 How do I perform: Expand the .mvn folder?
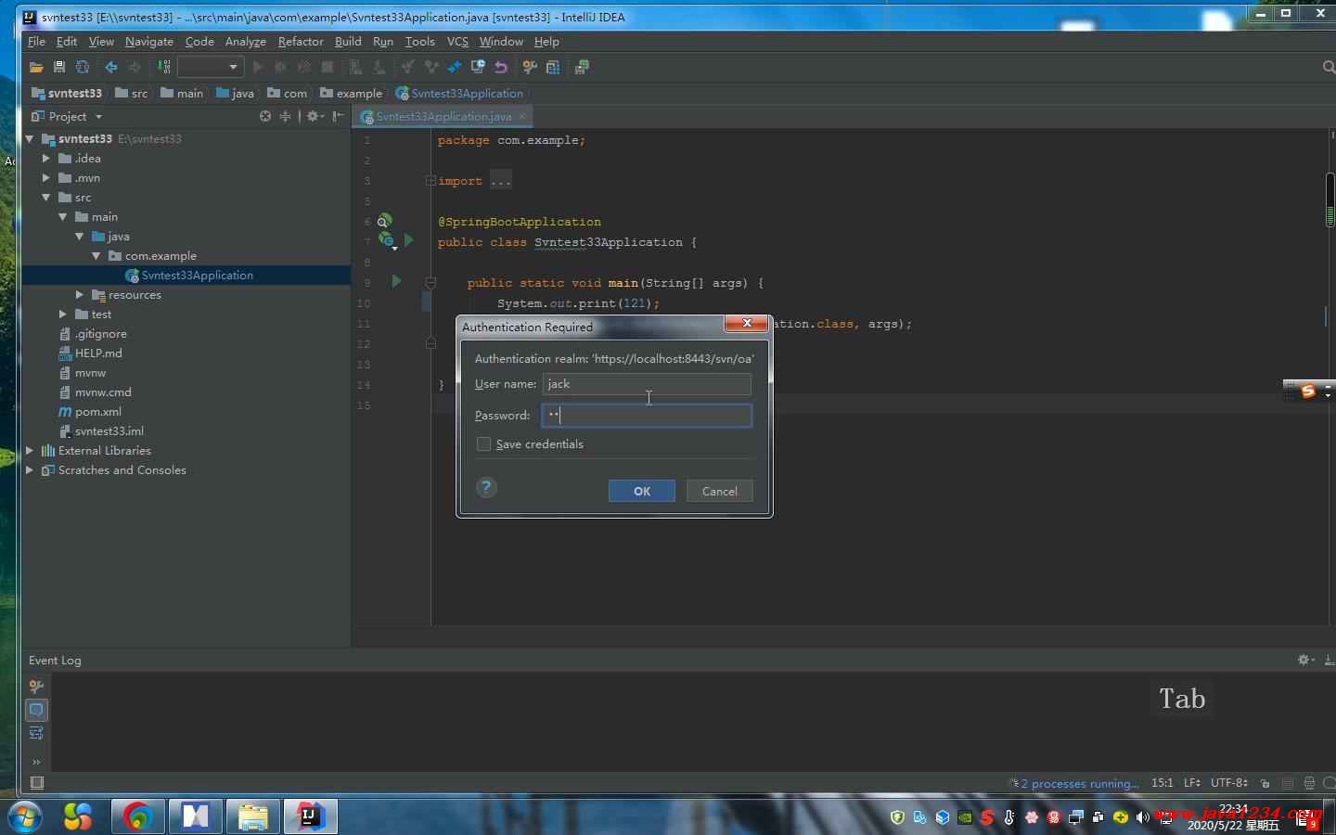click(x=45, y=178)
